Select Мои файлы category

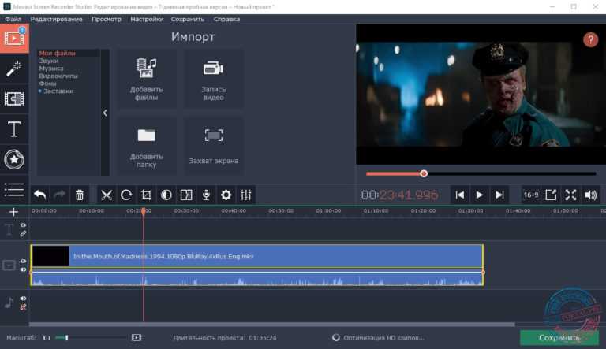[x=57, y=54]
